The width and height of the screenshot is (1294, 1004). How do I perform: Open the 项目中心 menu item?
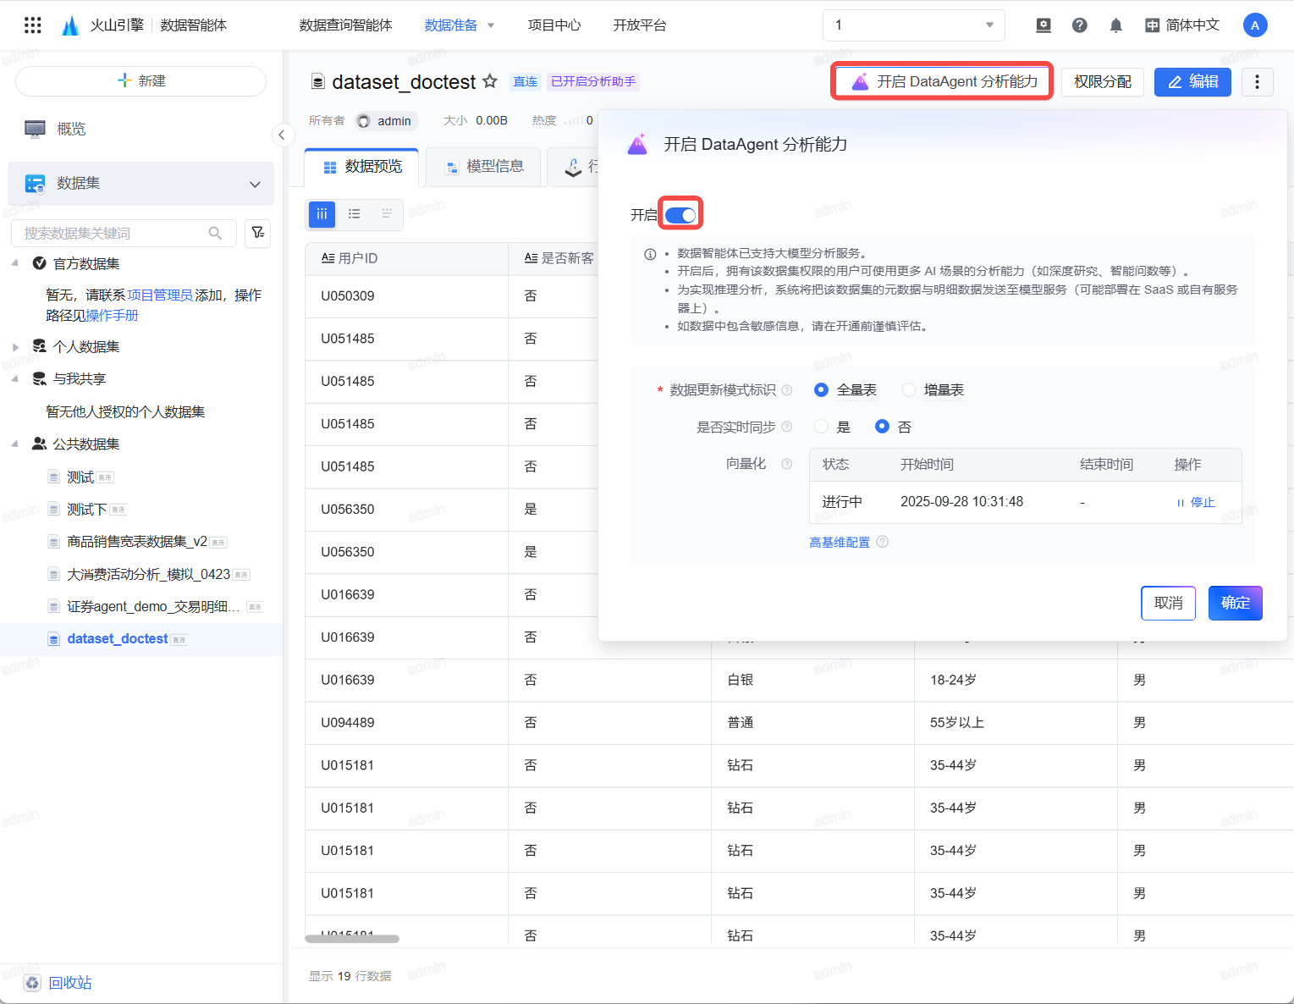(553, 25)
